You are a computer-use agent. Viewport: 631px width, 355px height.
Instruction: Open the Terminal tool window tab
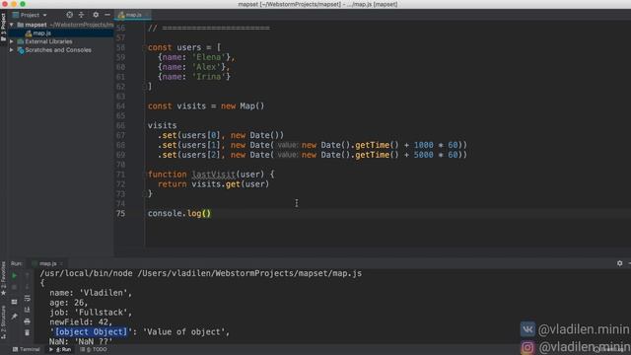[x=27, y=349]
